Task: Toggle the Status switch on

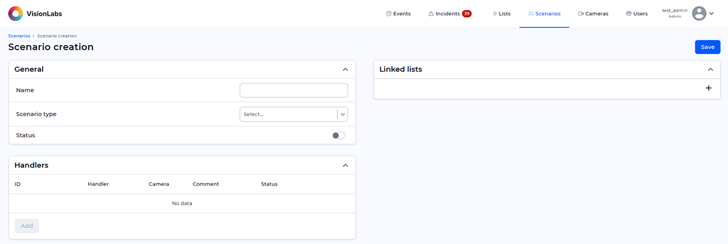Action: (339, 136)
